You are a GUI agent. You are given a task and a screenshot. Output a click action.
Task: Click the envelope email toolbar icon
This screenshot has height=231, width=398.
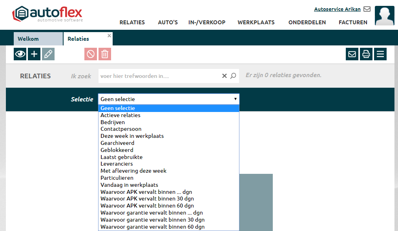(x=352, y=54)
